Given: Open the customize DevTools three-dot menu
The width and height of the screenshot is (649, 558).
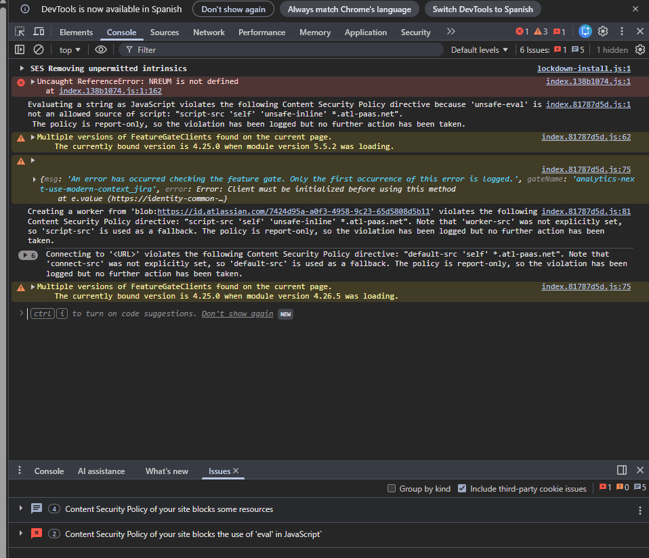Looking at the screenshot, I should click(x=622, y=31).
